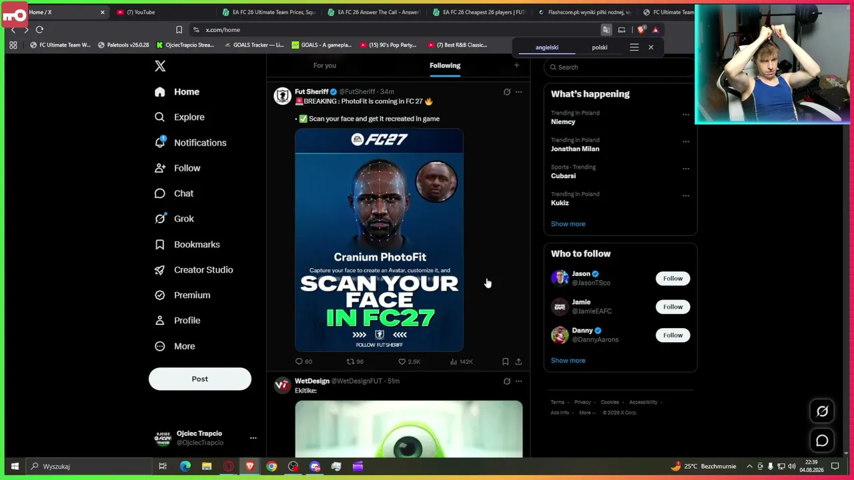Repost the Fut Sheriff post

pyautogui.click(x=355, y=361)
